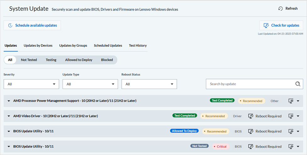This screenshot has width=307, height=155.
Task: Click the Refresh icon at top right
Action: pyautogui.click(x=281, y=8)
